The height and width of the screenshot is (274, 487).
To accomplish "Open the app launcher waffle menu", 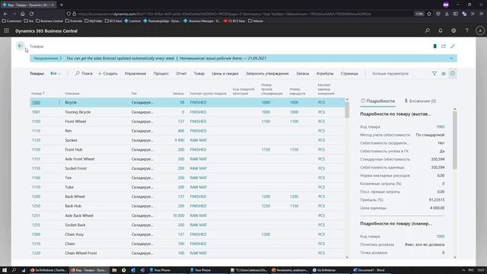I will (6, 30).
